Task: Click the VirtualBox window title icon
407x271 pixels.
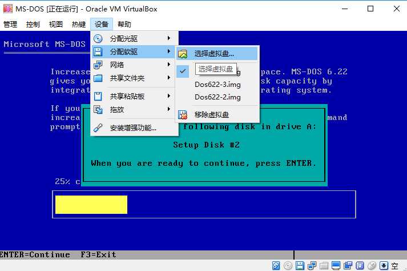Action: [8, 9]
